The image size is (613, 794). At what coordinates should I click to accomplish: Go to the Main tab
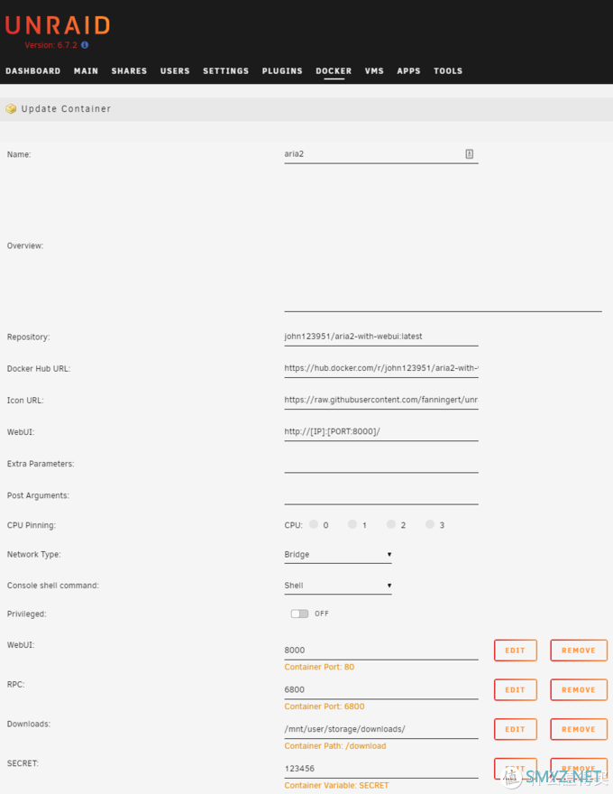coord(86,71)
